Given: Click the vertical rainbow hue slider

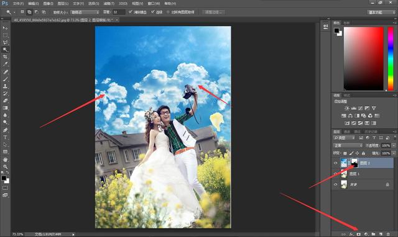Looking at the screenshot, I should [391, 58].
